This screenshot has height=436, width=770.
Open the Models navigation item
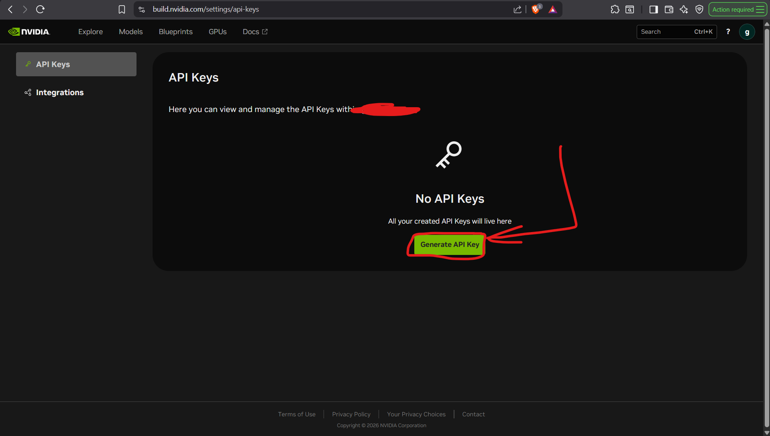(131, 32)
